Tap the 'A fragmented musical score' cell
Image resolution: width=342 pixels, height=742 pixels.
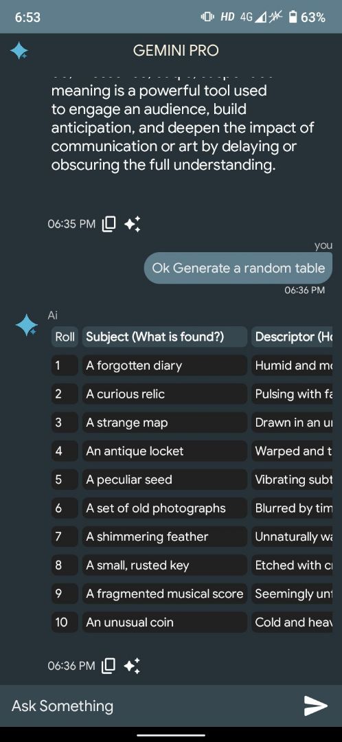pyautogui.click(x=165, y=594)
